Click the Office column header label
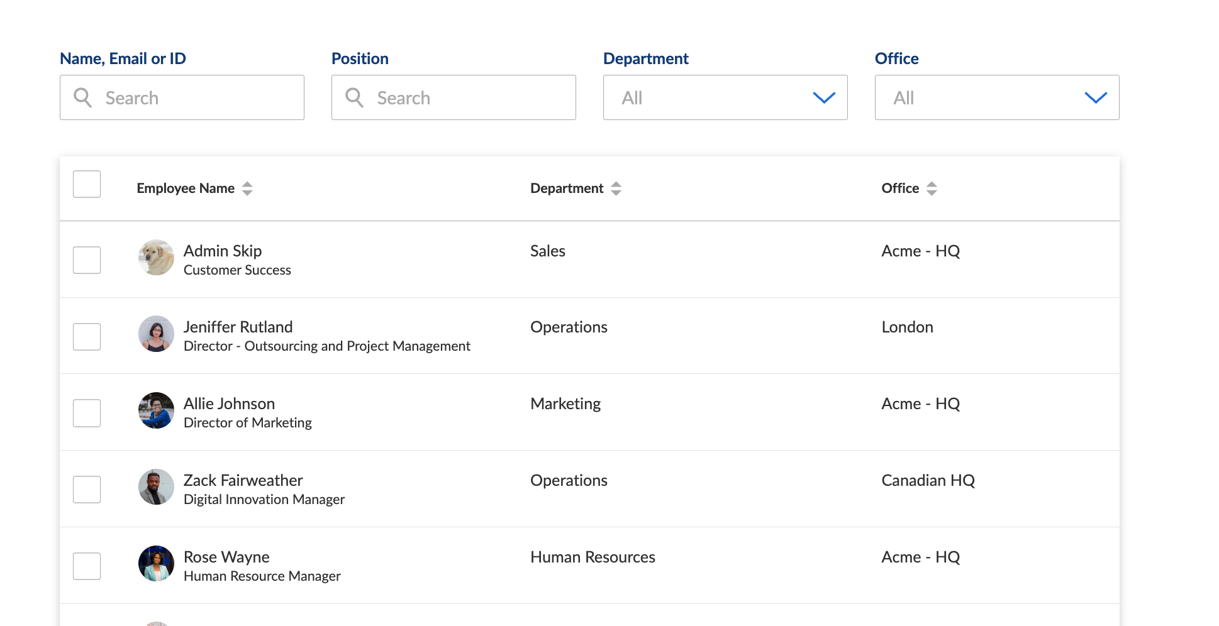Viewport: 1219px width, 626px height. point(899,189)
